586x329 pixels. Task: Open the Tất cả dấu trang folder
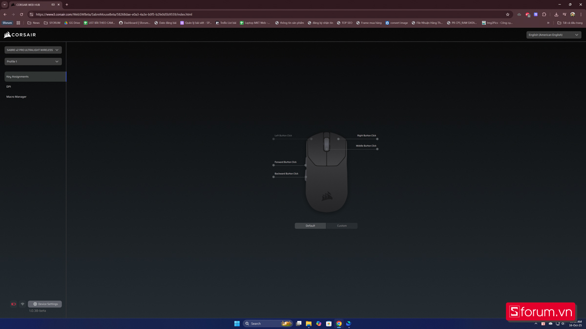click(570, 23)
